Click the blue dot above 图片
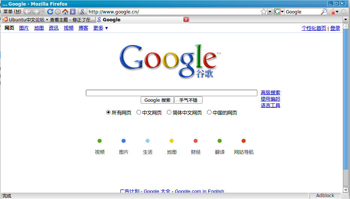This screenshot has height=199, width=350. pos(123,141)
